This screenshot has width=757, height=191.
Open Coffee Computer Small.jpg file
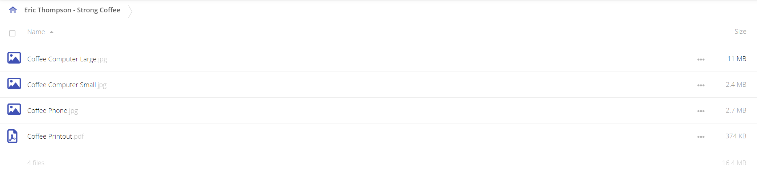(67, 85)
